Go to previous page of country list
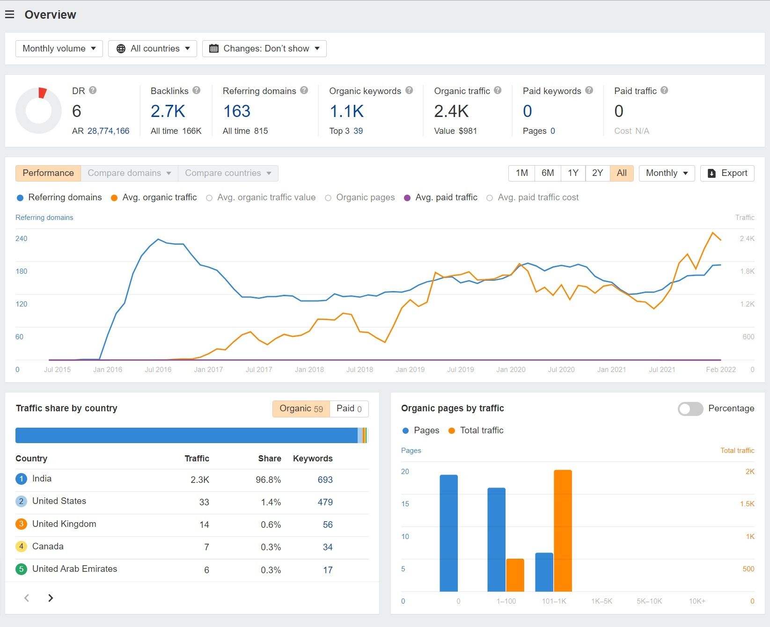Image resolution: width=770 pixels, height=627 pixels. [x=27, y=598]
